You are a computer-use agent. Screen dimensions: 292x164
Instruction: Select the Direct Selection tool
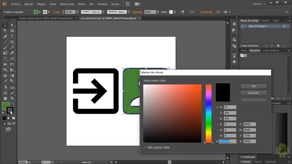click(x=12, y=25)
